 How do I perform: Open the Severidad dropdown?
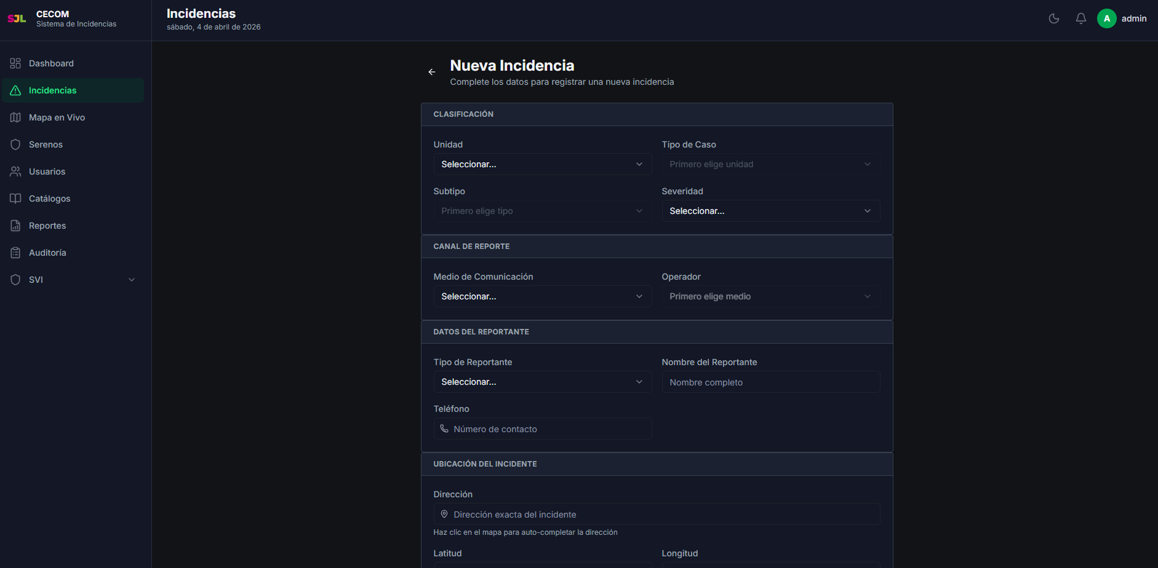771,211
